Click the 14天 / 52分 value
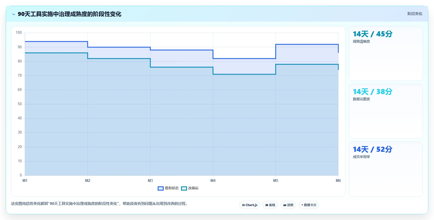434x220 pixels. (x=373, y=150)
